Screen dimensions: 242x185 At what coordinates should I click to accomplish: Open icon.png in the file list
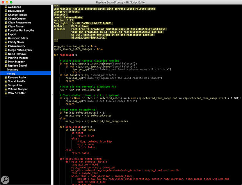pyautogui.click(x=12, y=69)
